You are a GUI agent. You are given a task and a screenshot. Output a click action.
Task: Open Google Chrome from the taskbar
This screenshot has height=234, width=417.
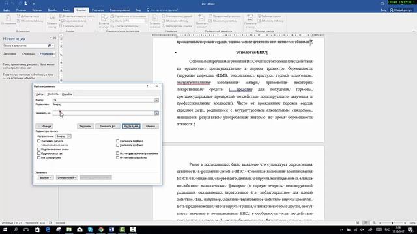point(101,229)
